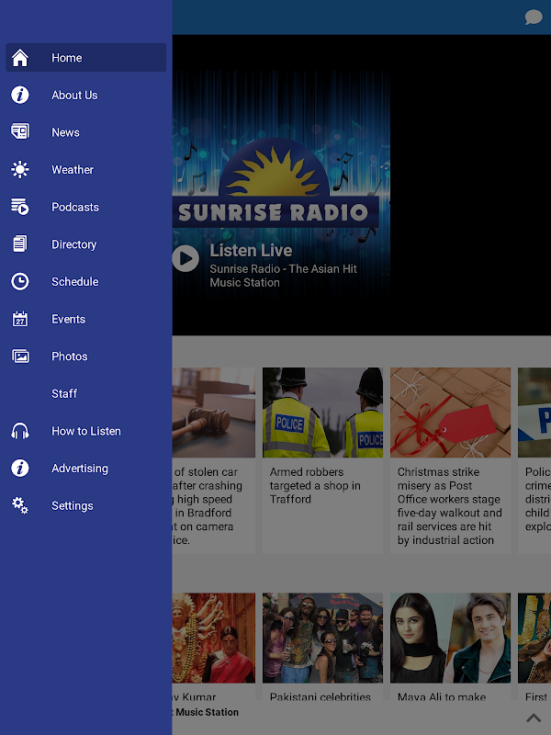Select Staff in the side menu
The image size is (551, 735).
coord(85,394)
